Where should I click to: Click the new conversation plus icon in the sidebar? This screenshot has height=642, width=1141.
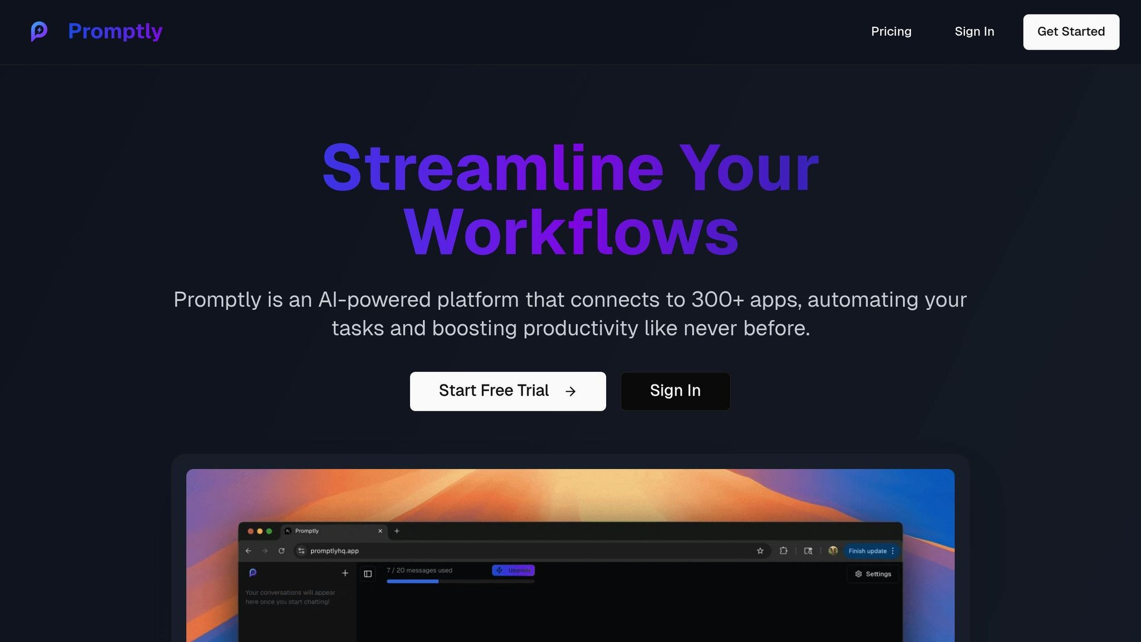pyautogui.click(x=345, y=573)
